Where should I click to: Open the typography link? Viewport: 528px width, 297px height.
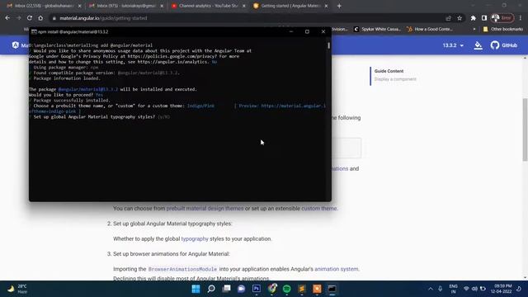click(195, 238)
